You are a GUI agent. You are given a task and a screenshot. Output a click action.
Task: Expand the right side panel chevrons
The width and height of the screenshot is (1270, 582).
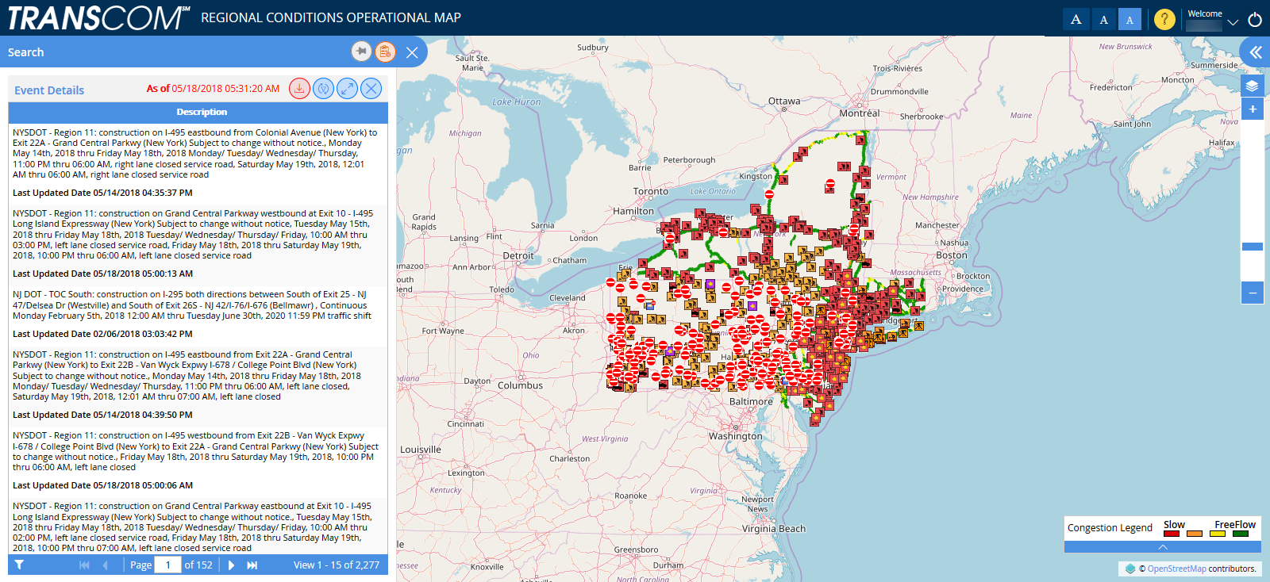[x=1255, y=52]
